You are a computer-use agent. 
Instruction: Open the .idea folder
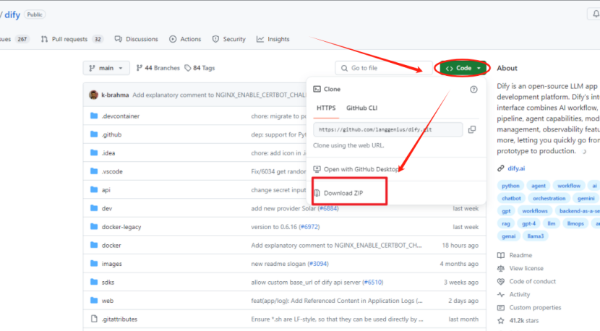[x=108, y=153]
